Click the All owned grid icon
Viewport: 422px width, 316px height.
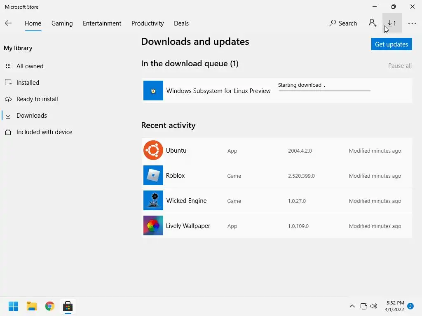(x=8, y=66)
